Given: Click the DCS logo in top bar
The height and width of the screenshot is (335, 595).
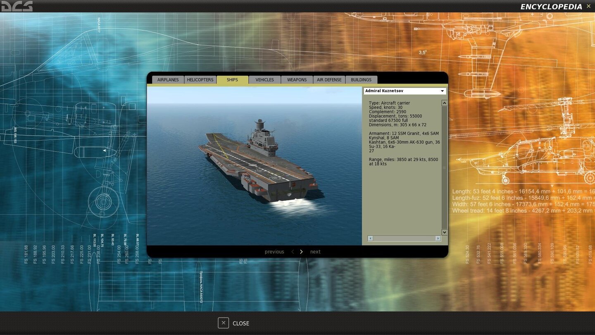Looking at the screenshot, I should (x=17, y=6).
